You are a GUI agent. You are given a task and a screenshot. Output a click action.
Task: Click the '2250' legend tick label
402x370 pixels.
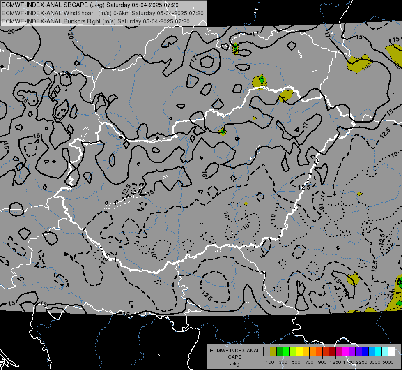tap(362, 362)
